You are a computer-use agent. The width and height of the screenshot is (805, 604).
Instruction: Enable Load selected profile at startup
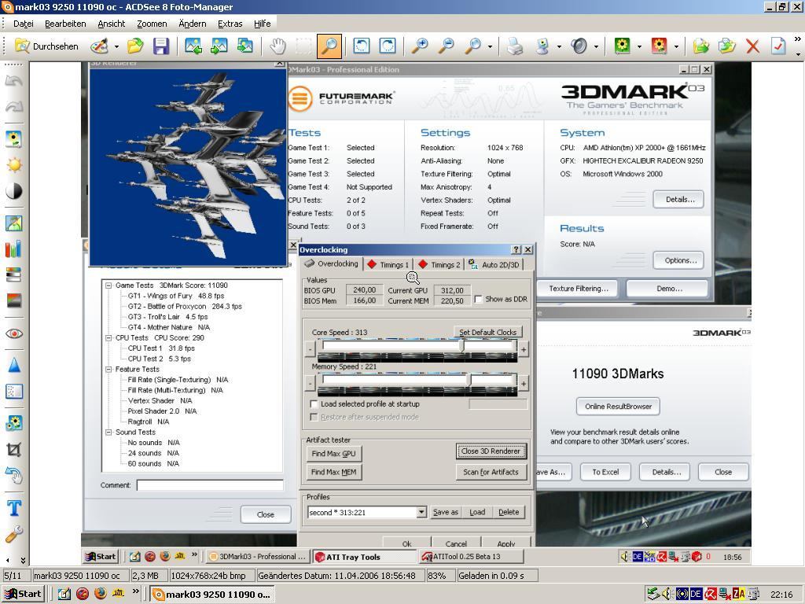[314, 404]
